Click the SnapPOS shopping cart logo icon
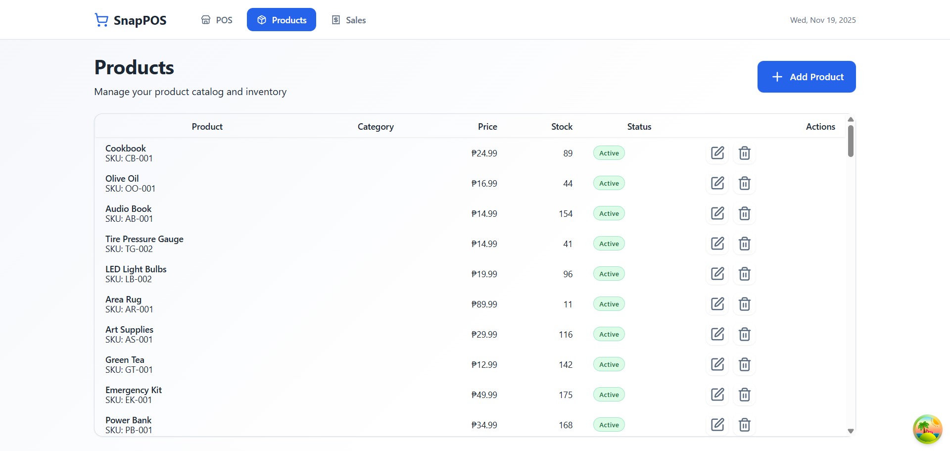 coord(101,19)
